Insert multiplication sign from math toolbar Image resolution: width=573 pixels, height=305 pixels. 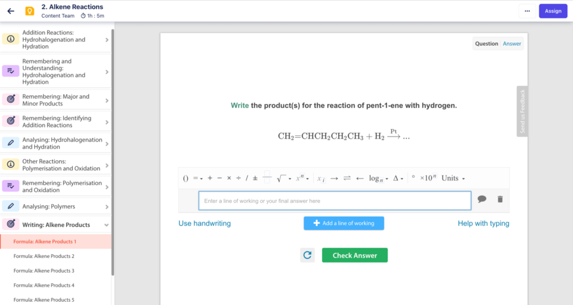229,178
